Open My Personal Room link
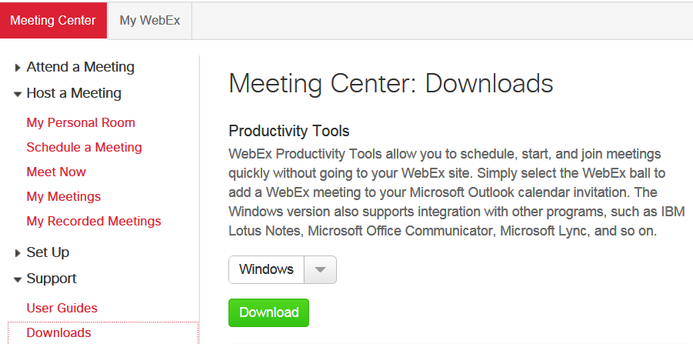The height and width of the screenshot is (344, 693). tap(81, 122)
